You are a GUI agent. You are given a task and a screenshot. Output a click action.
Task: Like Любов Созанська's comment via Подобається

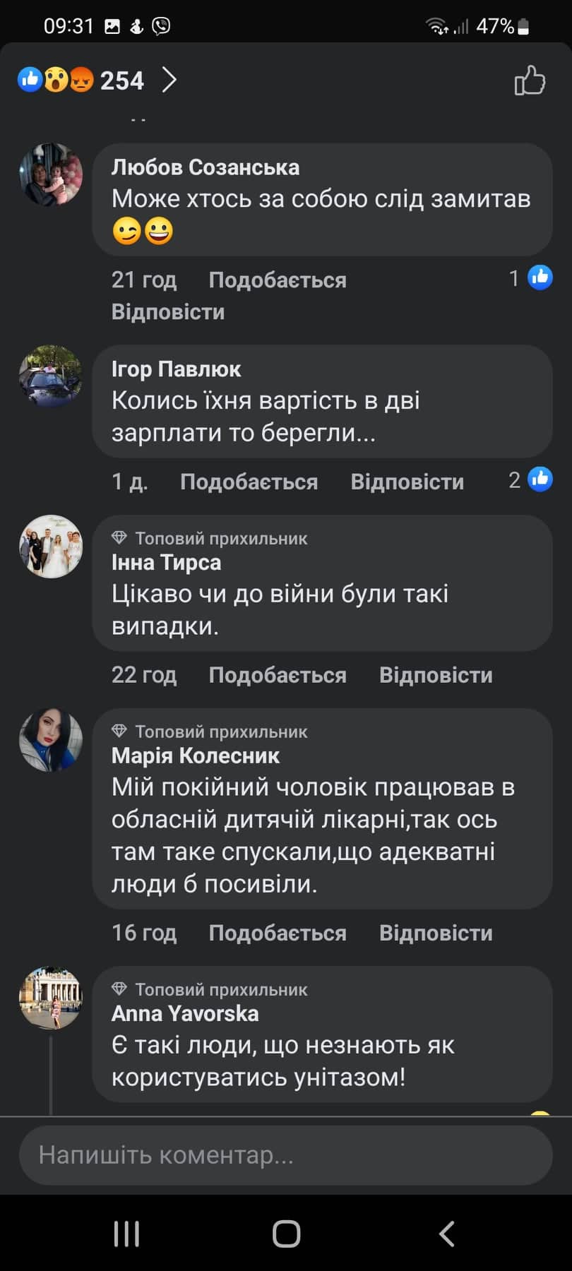tap(278, 280)
